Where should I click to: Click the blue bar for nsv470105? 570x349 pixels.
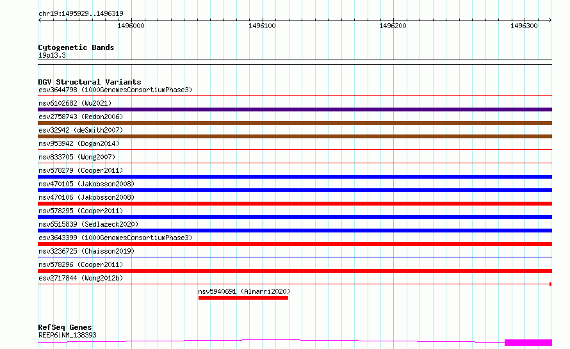point(295,190)
